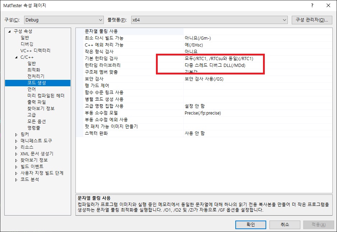337x232 pixels.
Task: Confirm with the 확인 button
Action: coord(251,225)
